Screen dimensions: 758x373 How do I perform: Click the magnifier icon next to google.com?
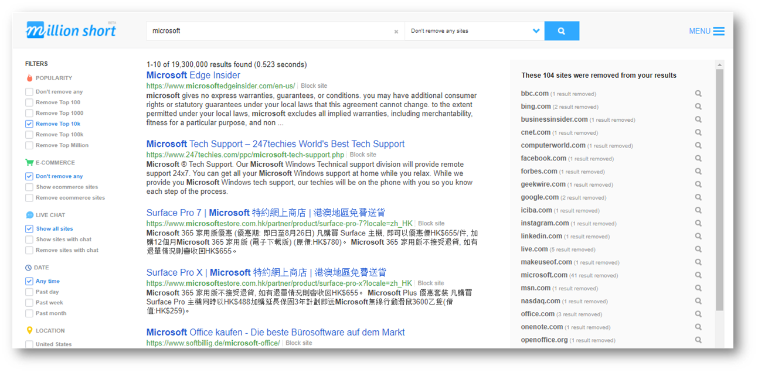click(x=698, y=197)
